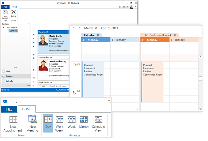This screenshot has height=141, width=208.
Task: Switch to Day view
Action: [x=48, y=123]
